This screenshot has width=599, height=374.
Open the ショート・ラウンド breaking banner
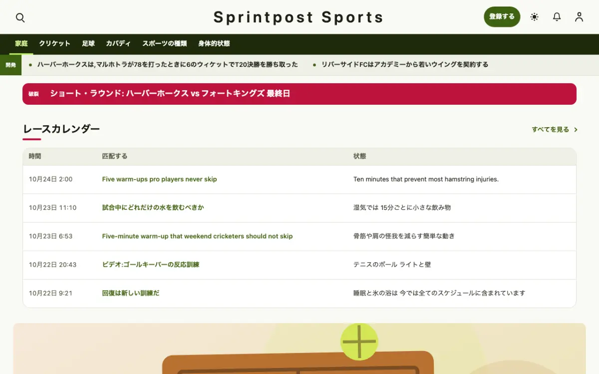click(299, 94)
